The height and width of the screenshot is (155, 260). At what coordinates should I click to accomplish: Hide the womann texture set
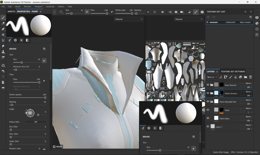[x=207, y=22]
